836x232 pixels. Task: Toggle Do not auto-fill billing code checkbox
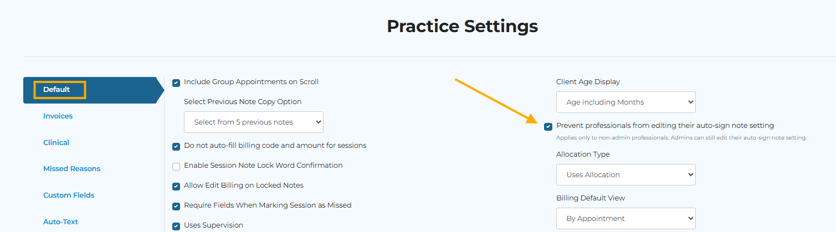pyautogui.click(x=176, y=146)
